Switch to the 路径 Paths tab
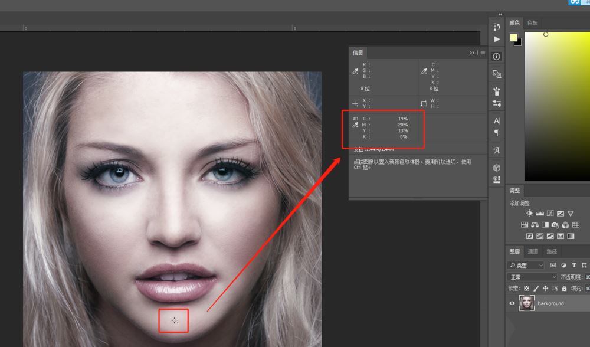Image resolution: width=590 pixels, height=347 pixels. (x=552, y=251)
